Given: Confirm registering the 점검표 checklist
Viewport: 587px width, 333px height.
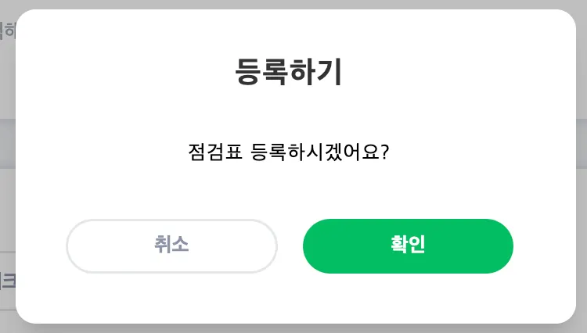Looking at the screenshot, I should click(408, 246).
